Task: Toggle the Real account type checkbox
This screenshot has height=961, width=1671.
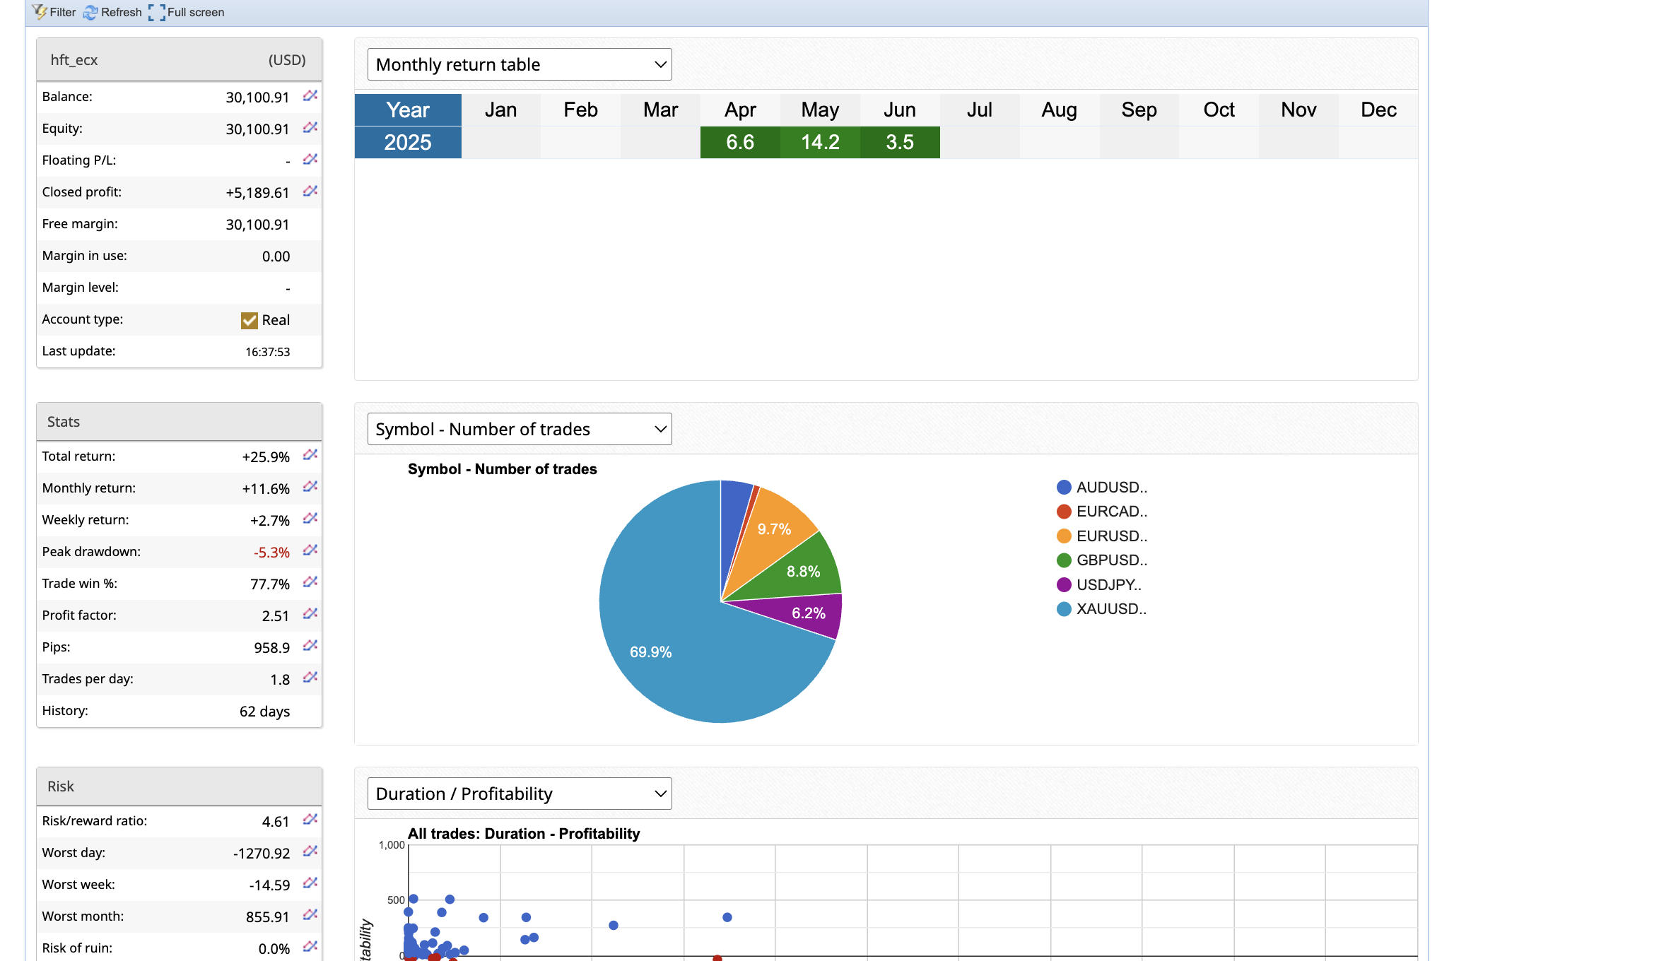Action: point(249,320)
